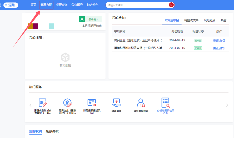Switch to the 待签收文书 tab
Screen dimensions: 234x141
tap(191, 20)
